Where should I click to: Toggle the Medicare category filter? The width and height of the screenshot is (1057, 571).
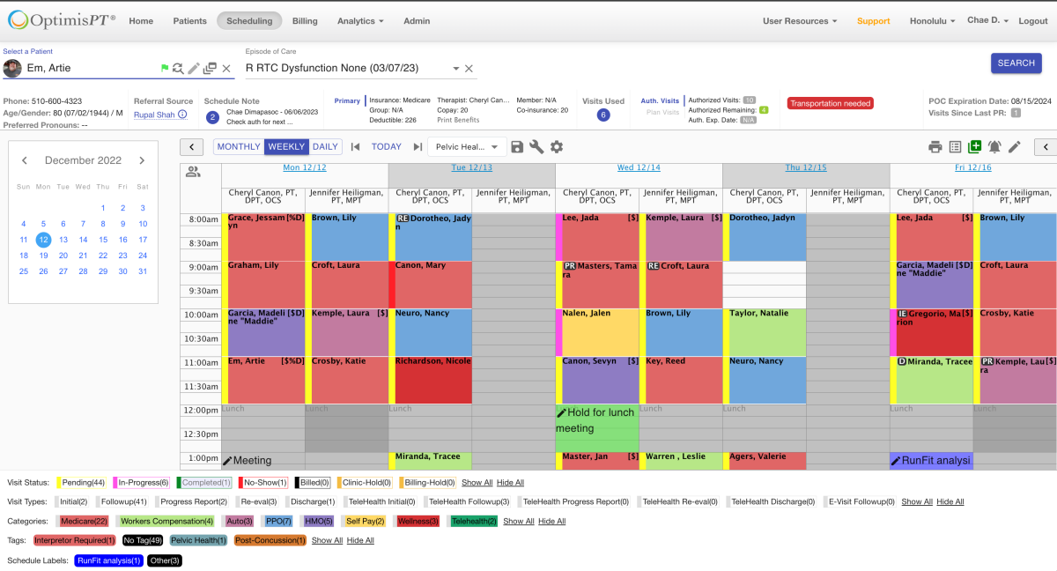[83, 521]
